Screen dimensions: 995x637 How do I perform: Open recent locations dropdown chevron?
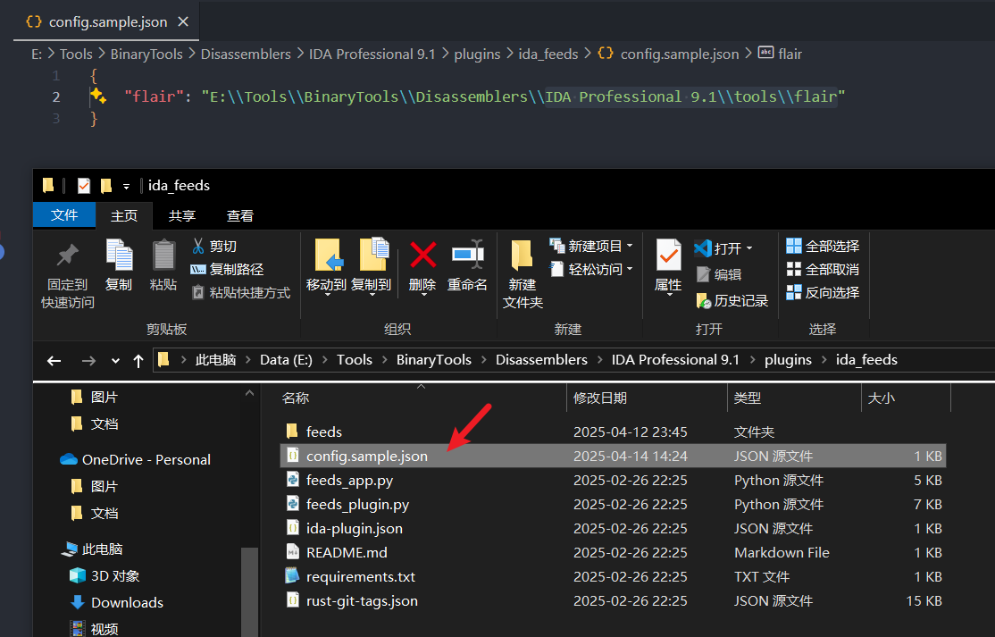[115, 361]
